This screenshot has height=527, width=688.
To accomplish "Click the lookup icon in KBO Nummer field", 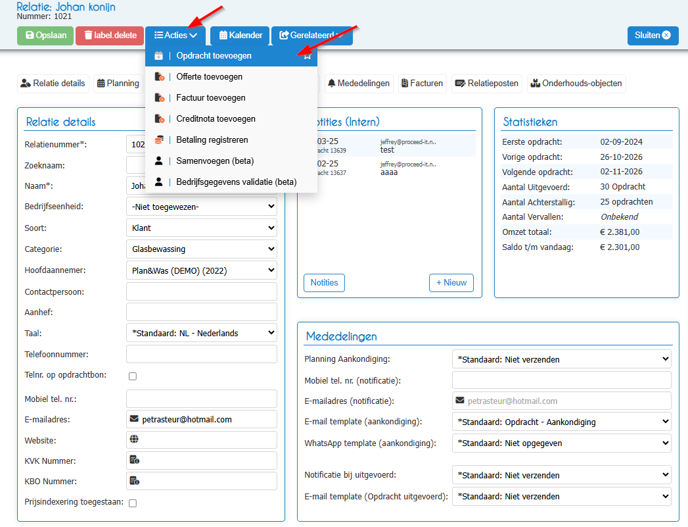I will (134, 480).
